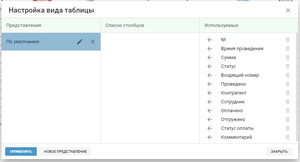This screenshot has height=162, width=300.
Task: Click arrow icon beside Комментарий
Action: [x=210, y=137]
